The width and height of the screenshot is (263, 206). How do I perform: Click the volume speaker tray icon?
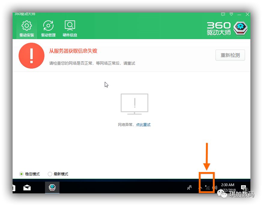click(215, 188)
